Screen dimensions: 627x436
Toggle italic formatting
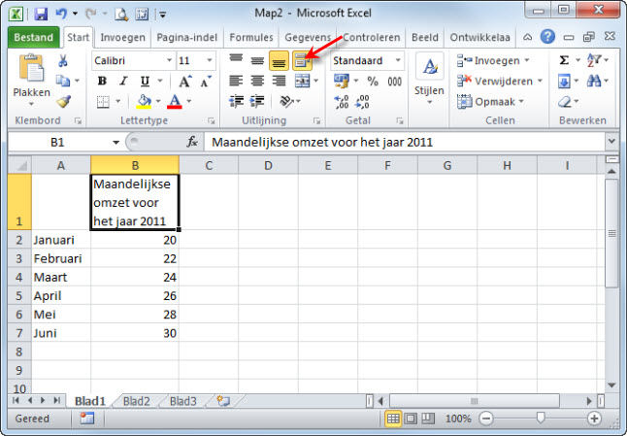point(123,82)
